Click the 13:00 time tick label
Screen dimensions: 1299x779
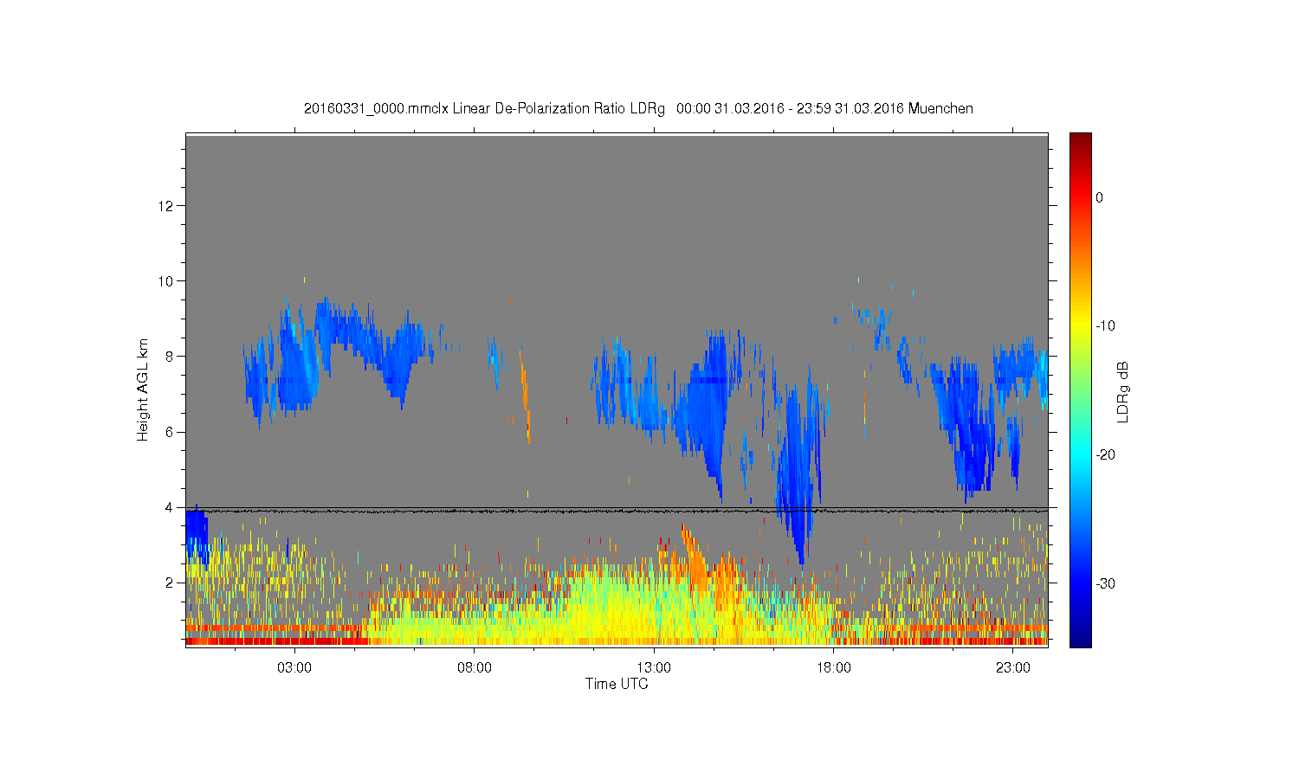point(654,668)
